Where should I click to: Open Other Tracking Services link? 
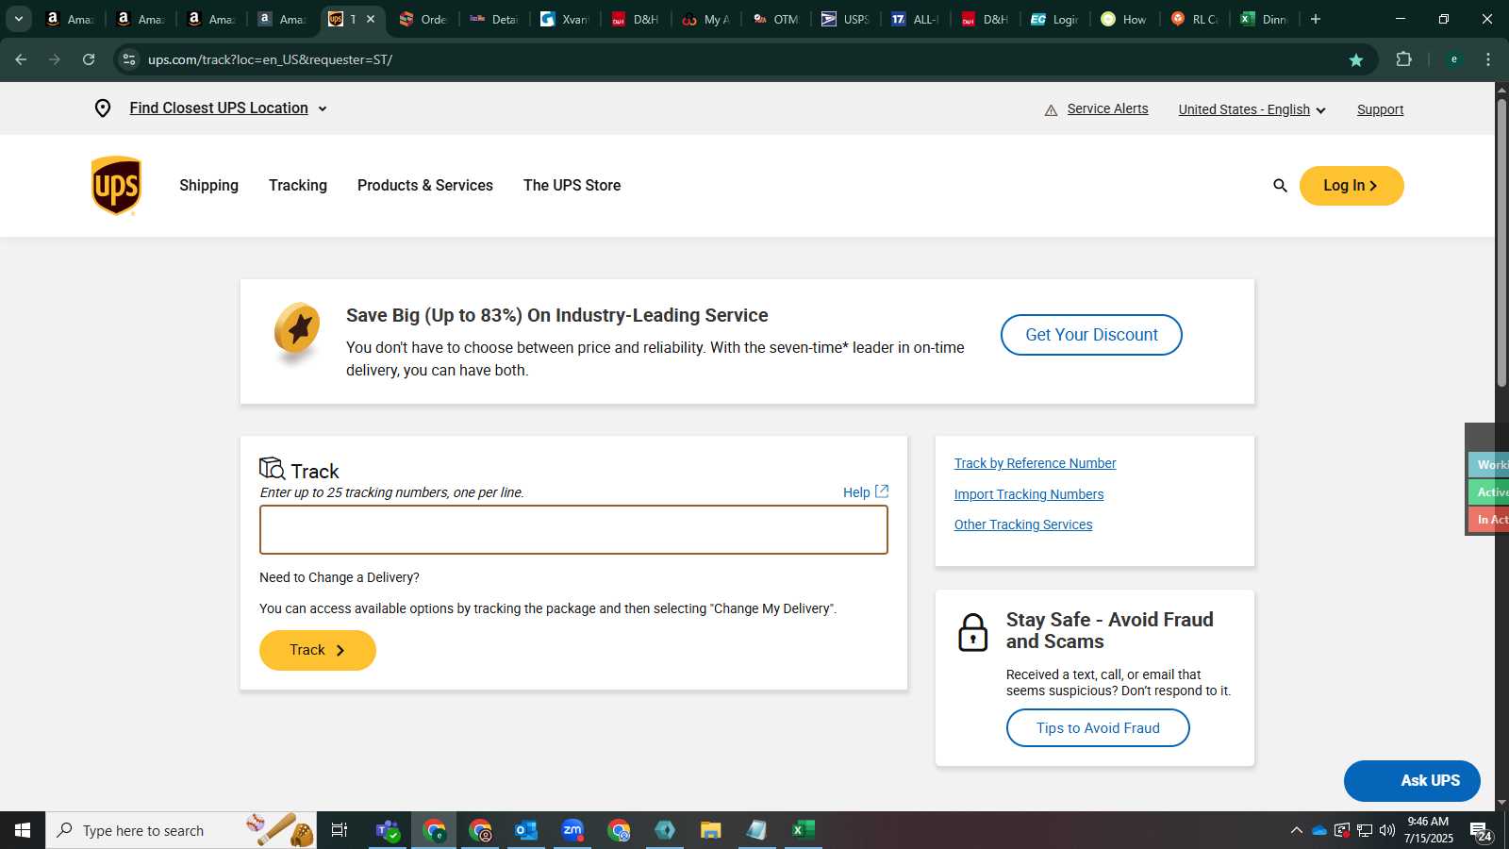pyautogui.click(x=1023, y=524)
